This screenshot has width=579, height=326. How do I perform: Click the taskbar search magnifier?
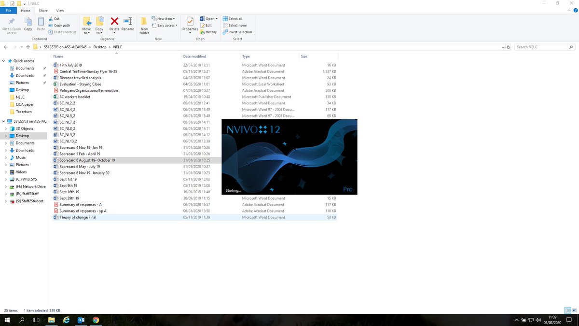click(x=22, y=320)
